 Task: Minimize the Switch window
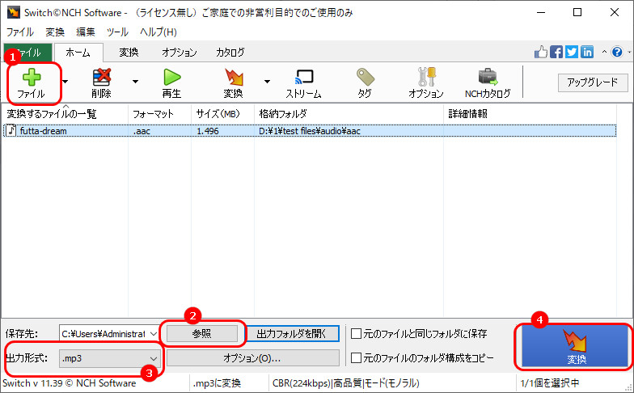click(x=541, y=13)
